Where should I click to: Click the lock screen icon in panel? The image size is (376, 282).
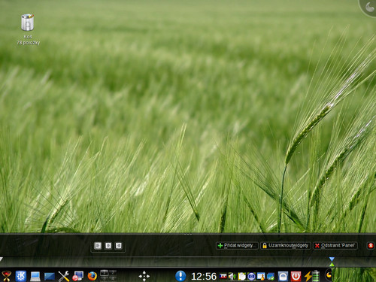click(283, 276)
